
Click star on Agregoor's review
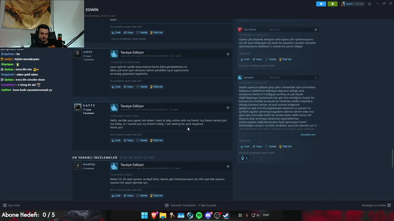pos(316,78)
